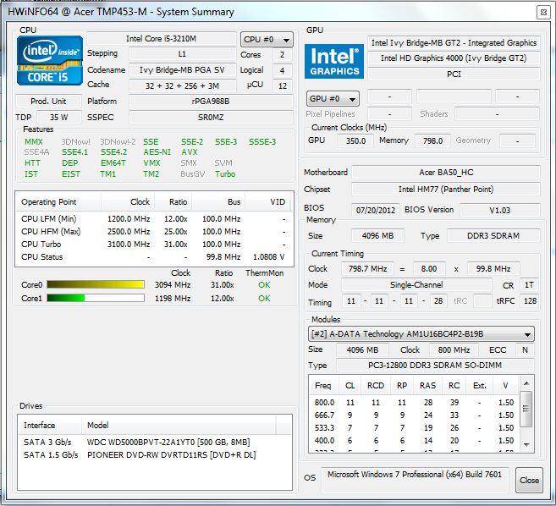Click the Intel Core i5-3210M name field
Viewport: 556px width, 506px height.
[162, 38]
